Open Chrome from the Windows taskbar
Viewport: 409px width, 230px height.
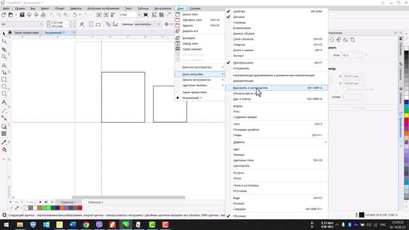pos(86,224)
